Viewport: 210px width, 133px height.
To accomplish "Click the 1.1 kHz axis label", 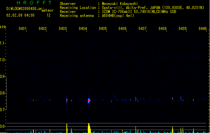I will [x=3, y=43].
